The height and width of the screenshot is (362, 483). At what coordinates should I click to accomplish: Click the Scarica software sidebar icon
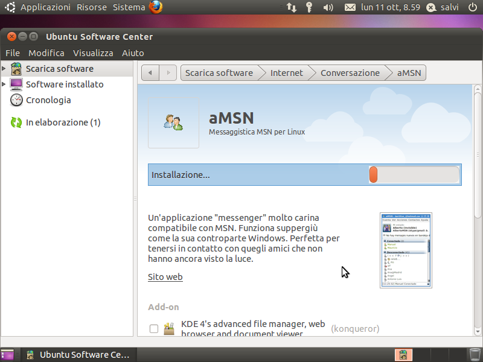pos(16,69)
